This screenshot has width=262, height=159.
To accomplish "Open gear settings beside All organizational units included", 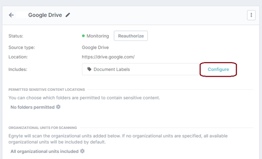I will click(82, 151).
